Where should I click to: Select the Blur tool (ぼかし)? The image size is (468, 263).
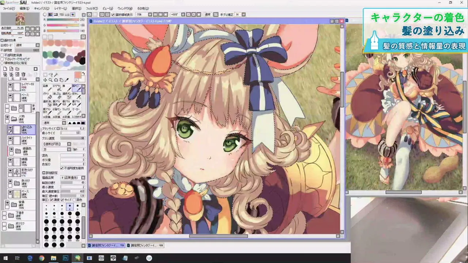pos(78,96)
